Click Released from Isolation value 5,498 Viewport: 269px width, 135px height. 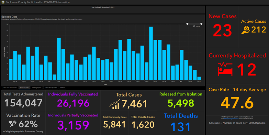tap(181, 103)
